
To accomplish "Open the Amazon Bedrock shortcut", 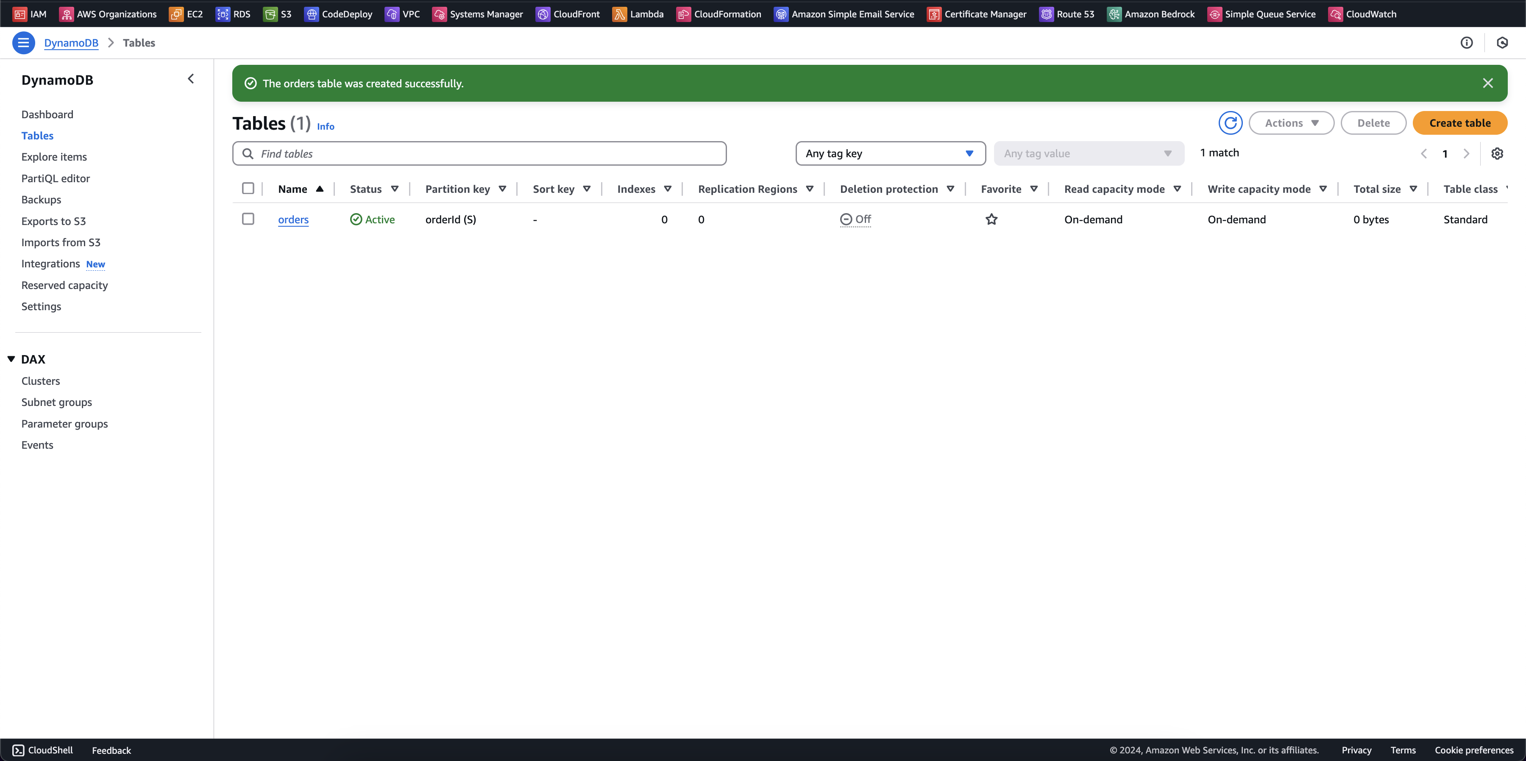I will coord(1151,14).
